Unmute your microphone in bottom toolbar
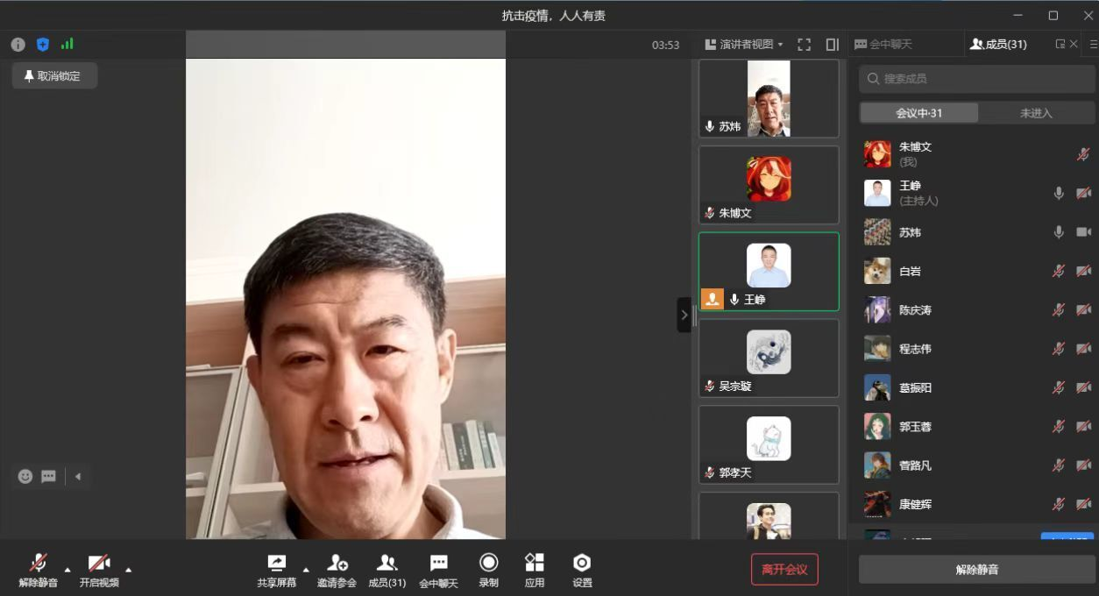This screenshot has width=1099, height=596. point(39,563)
